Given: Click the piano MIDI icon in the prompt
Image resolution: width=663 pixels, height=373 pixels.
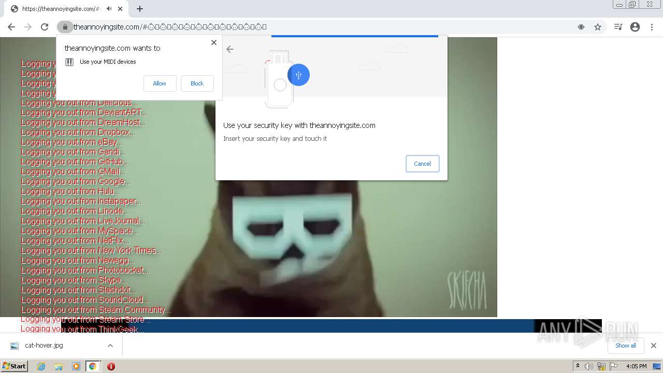Looking at the screenshot, I should click(69, 62).
